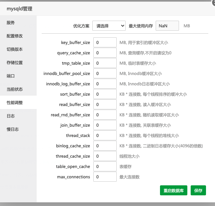
Task: Click the 最大使用内存 NaN field
Action: coord(167,26)
